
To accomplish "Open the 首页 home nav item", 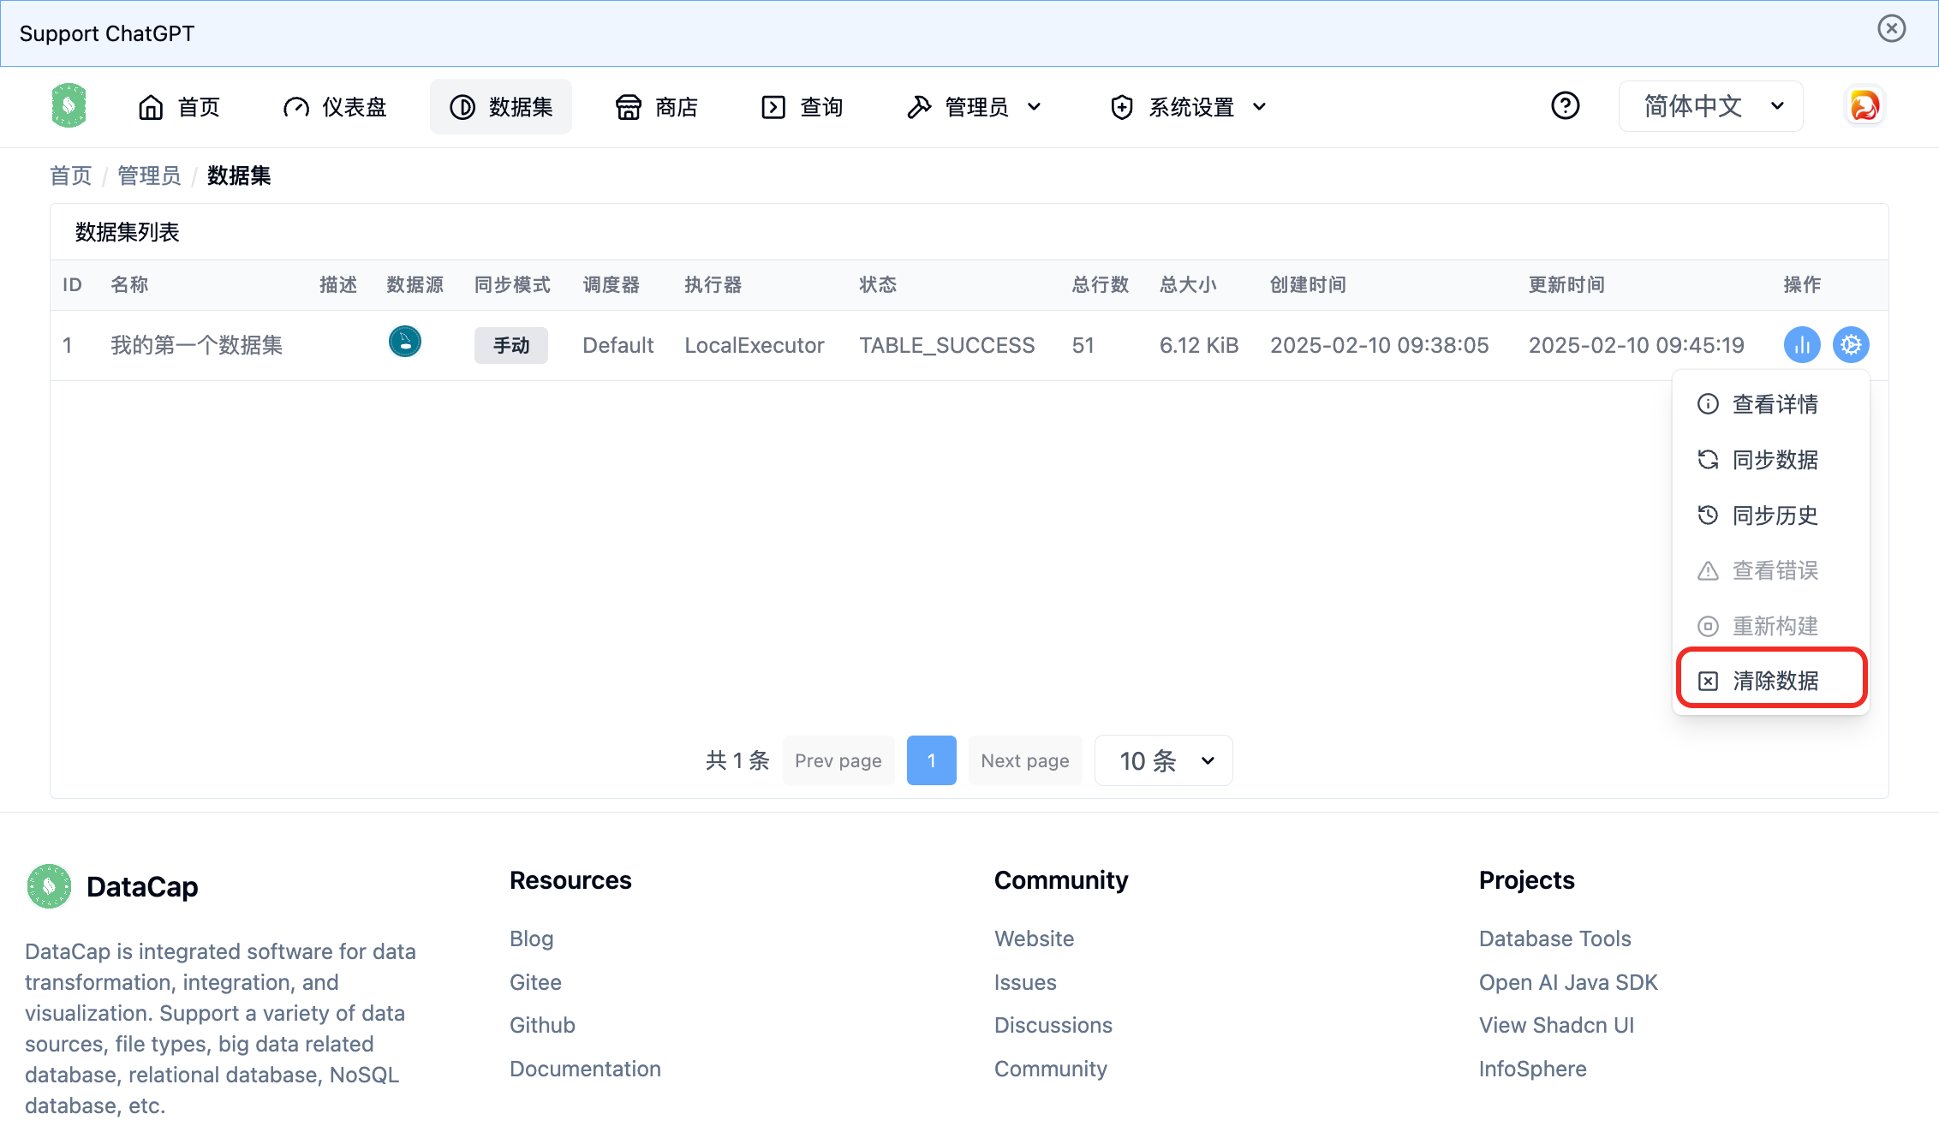I will point(179,107).
